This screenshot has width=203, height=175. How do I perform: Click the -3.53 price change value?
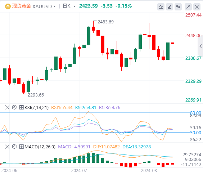point(107,6)
